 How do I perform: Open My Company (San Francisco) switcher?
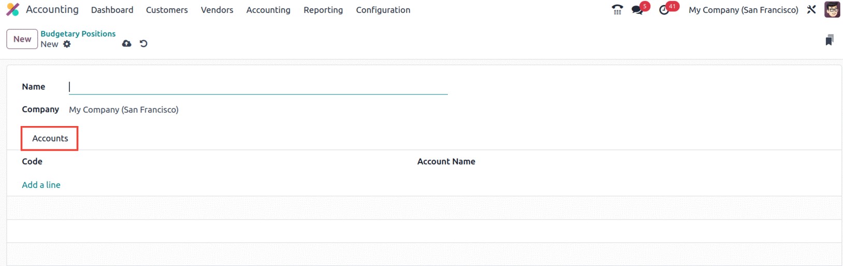click(x=743, y=10)
